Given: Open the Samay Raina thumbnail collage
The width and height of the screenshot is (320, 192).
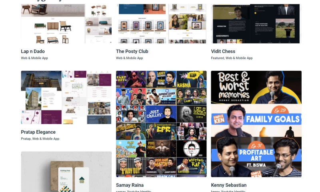Looking at the screenshot, I should (161, 124).
